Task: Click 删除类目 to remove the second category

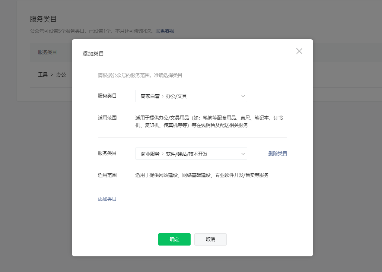Action: point(277,153)
